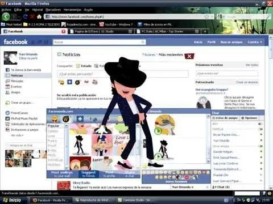Open the address bar history dropdown arrow
The width and height of the screenshot is (273, 204).
coord(212,16)
